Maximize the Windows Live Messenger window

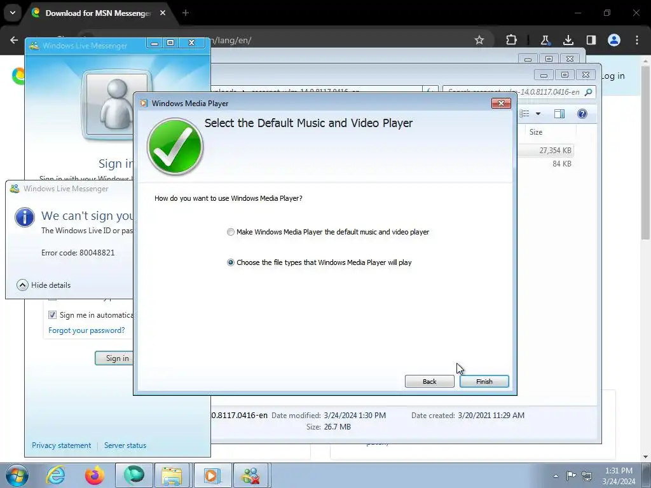[170, 43]
